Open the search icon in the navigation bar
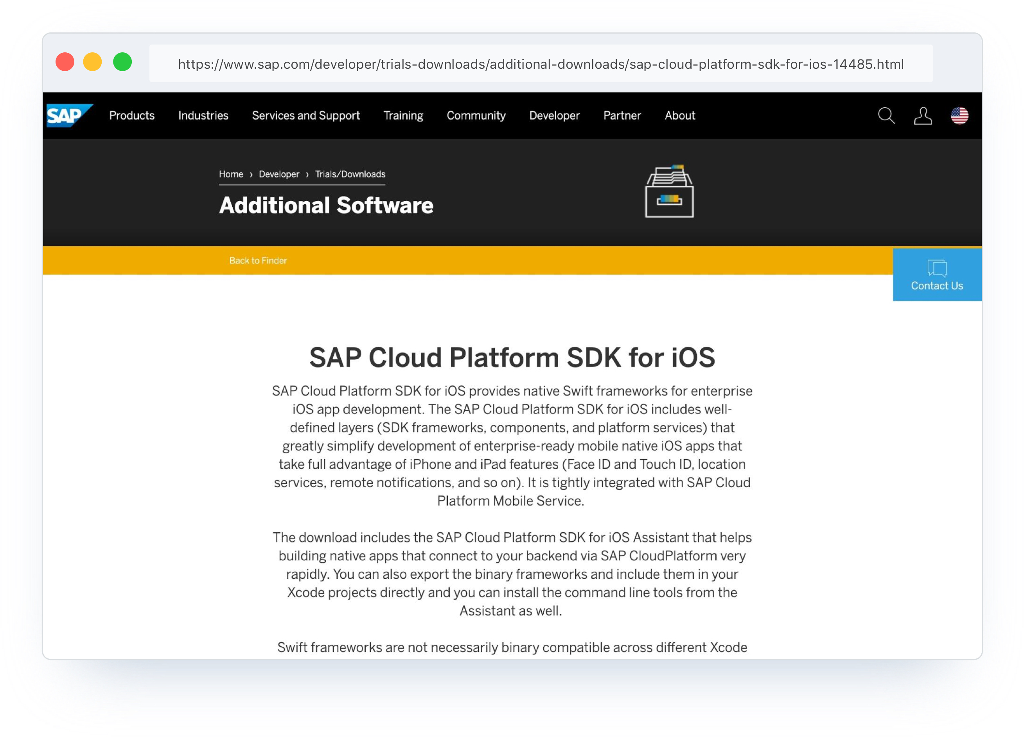The height and width of the screenshot is (737, 1024). (887, 116)
